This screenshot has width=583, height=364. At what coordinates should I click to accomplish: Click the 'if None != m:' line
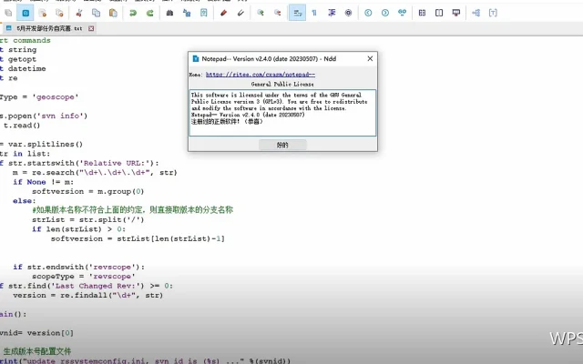pos(43,182)
